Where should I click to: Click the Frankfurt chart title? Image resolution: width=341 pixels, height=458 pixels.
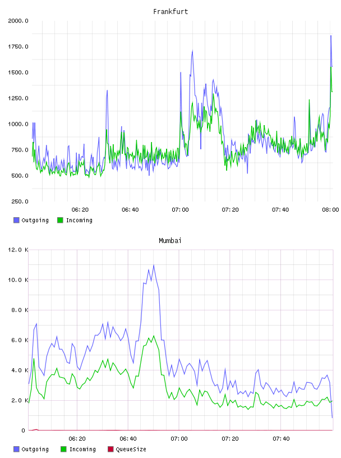click(170, 12)
